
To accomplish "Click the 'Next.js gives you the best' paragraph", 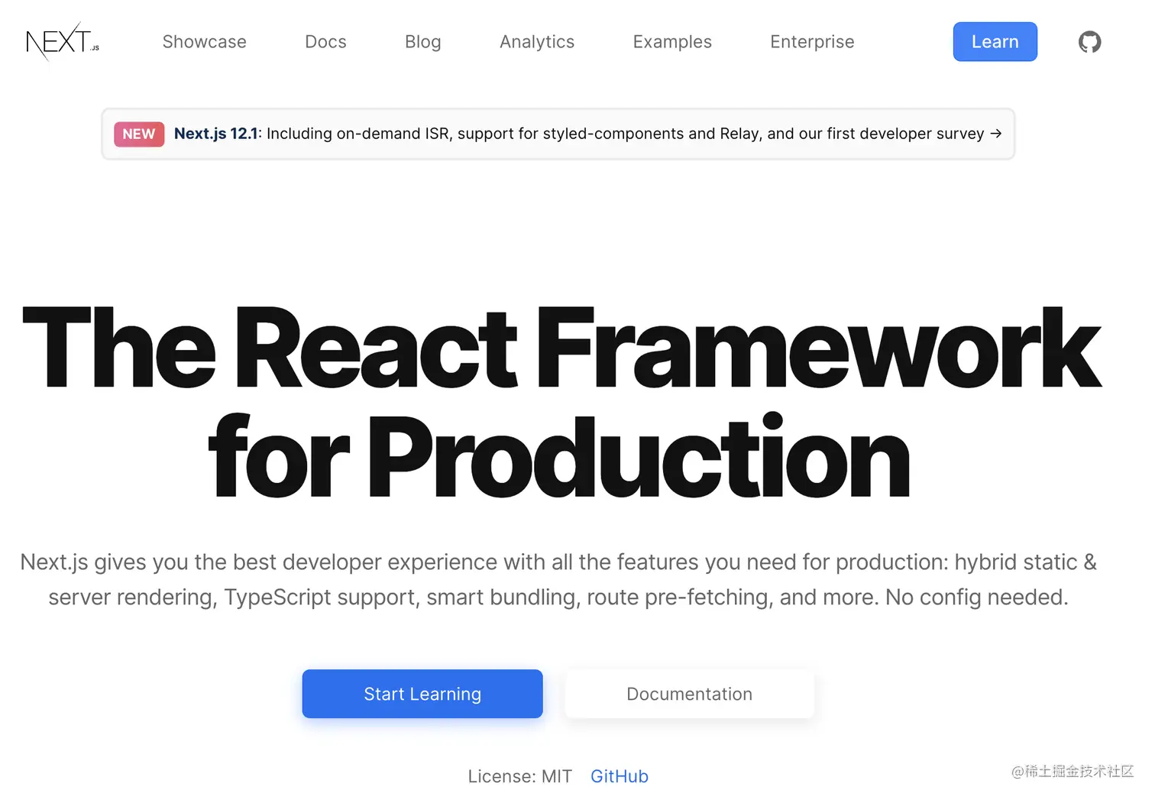I will [x=558, y=579].
